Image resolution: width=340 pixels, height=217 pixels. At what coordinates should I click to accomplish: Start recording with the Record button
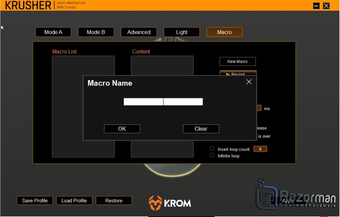[238, 73]
